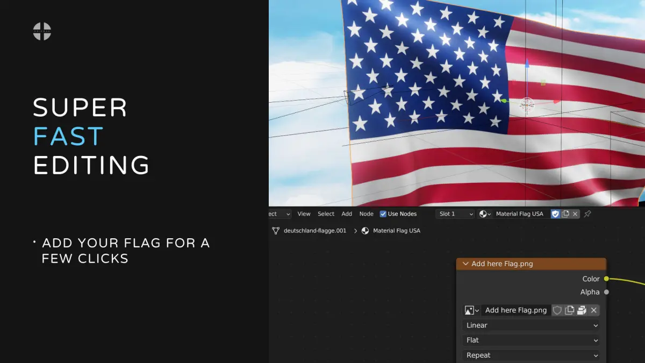Screen dimensions: 645x363
Task: Toggle fake user shield in the image node
Action: 557,310
